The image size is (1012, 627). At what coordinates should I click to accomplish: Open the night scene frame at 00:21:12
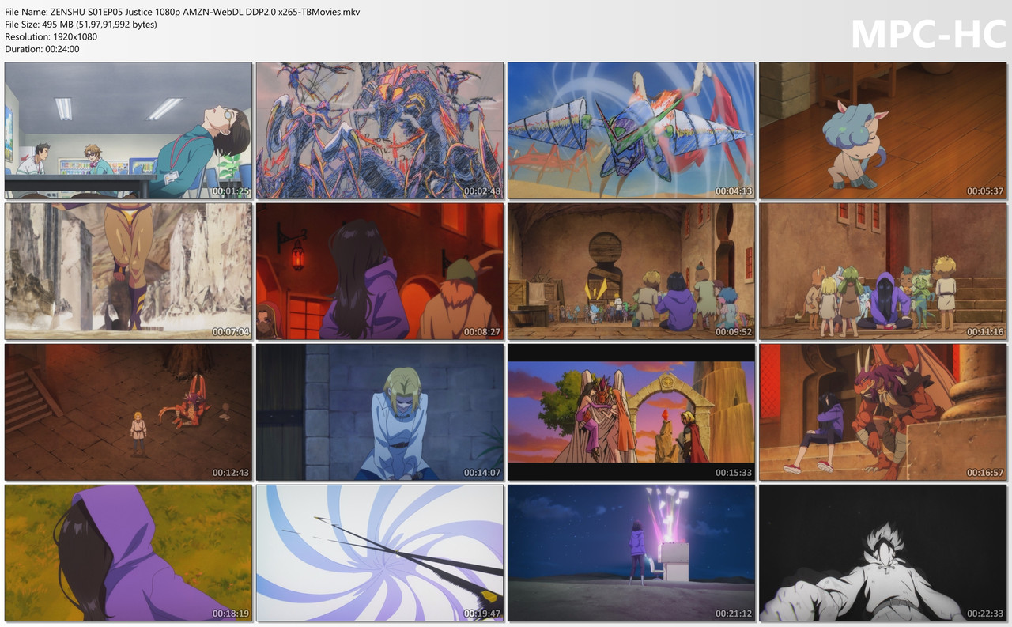coord(631,553)
